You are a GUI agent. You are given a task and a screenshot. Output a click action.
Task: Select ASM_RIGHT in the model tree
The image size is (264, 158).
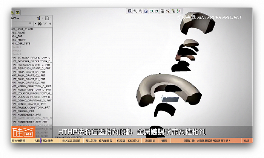(x=19, y=33)
